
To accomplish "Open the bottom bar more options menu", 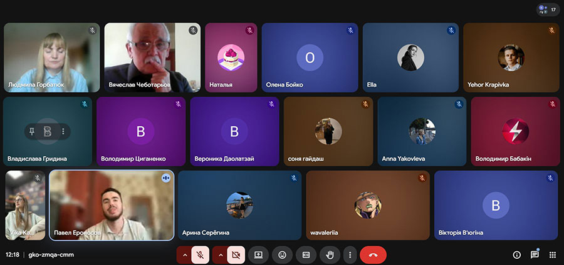I will pyautogui.click(x=350, y=255).
